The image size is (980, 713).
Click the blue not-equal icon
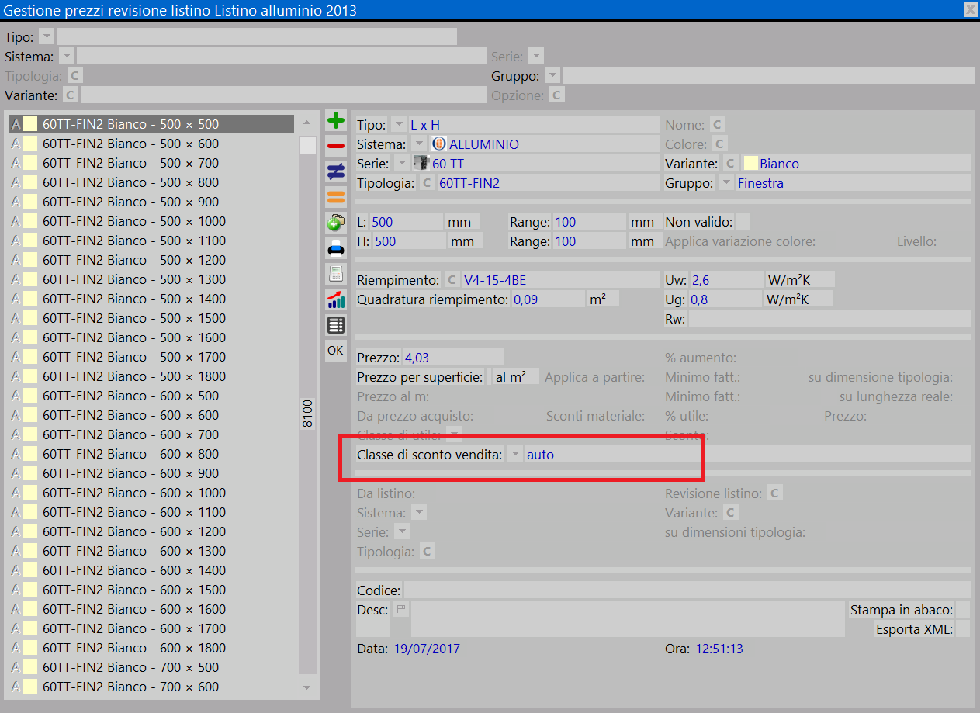pyautogui.click(x=335, y=171)
